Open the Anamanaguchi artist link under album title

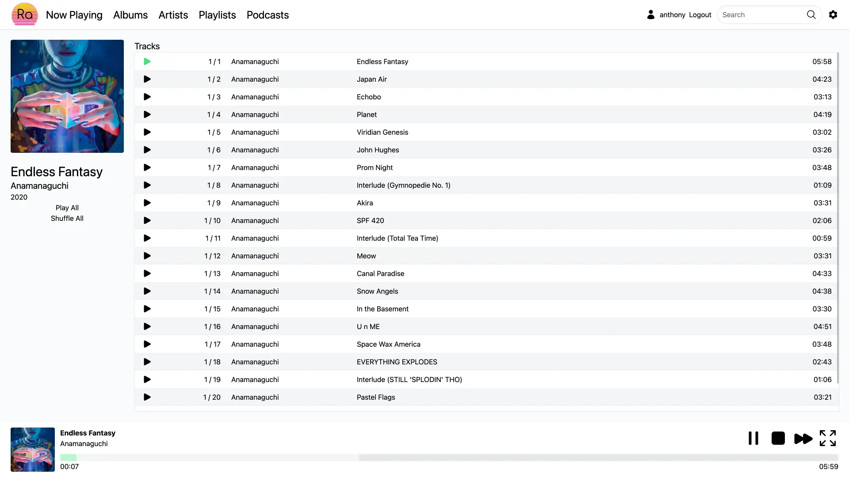tap(40, 186)
